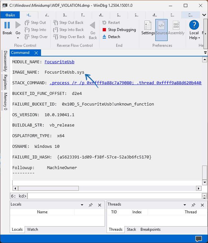
Task: Click the kd> command input field
Action: tap(115, 196)
